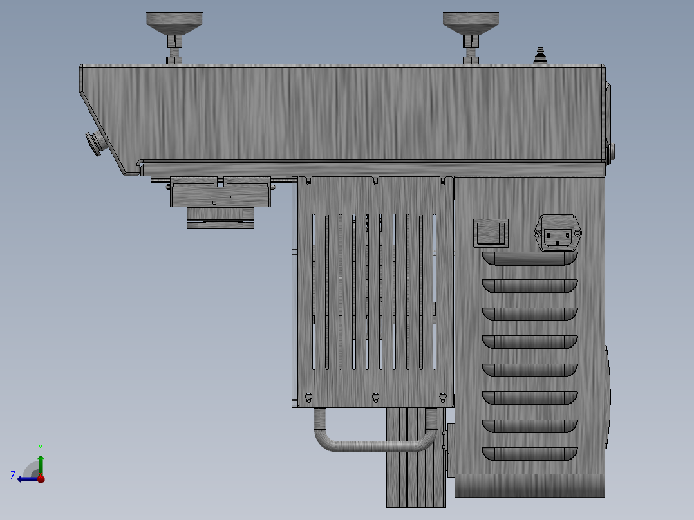
Task: Select the dark base strip of the cabinet
Action: [530, 486]
